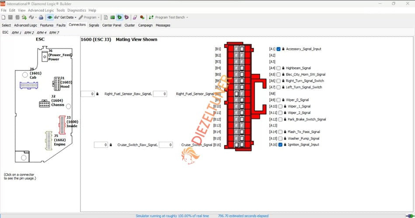
Task: Open the Edit menu
Action: pos(12,10)
